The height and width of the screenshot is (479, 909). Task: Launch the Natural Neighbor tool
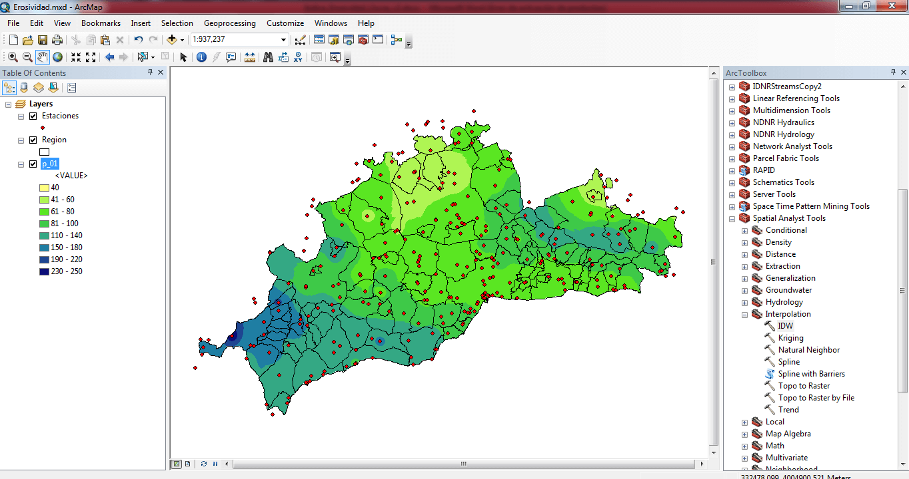click(808, 350)
